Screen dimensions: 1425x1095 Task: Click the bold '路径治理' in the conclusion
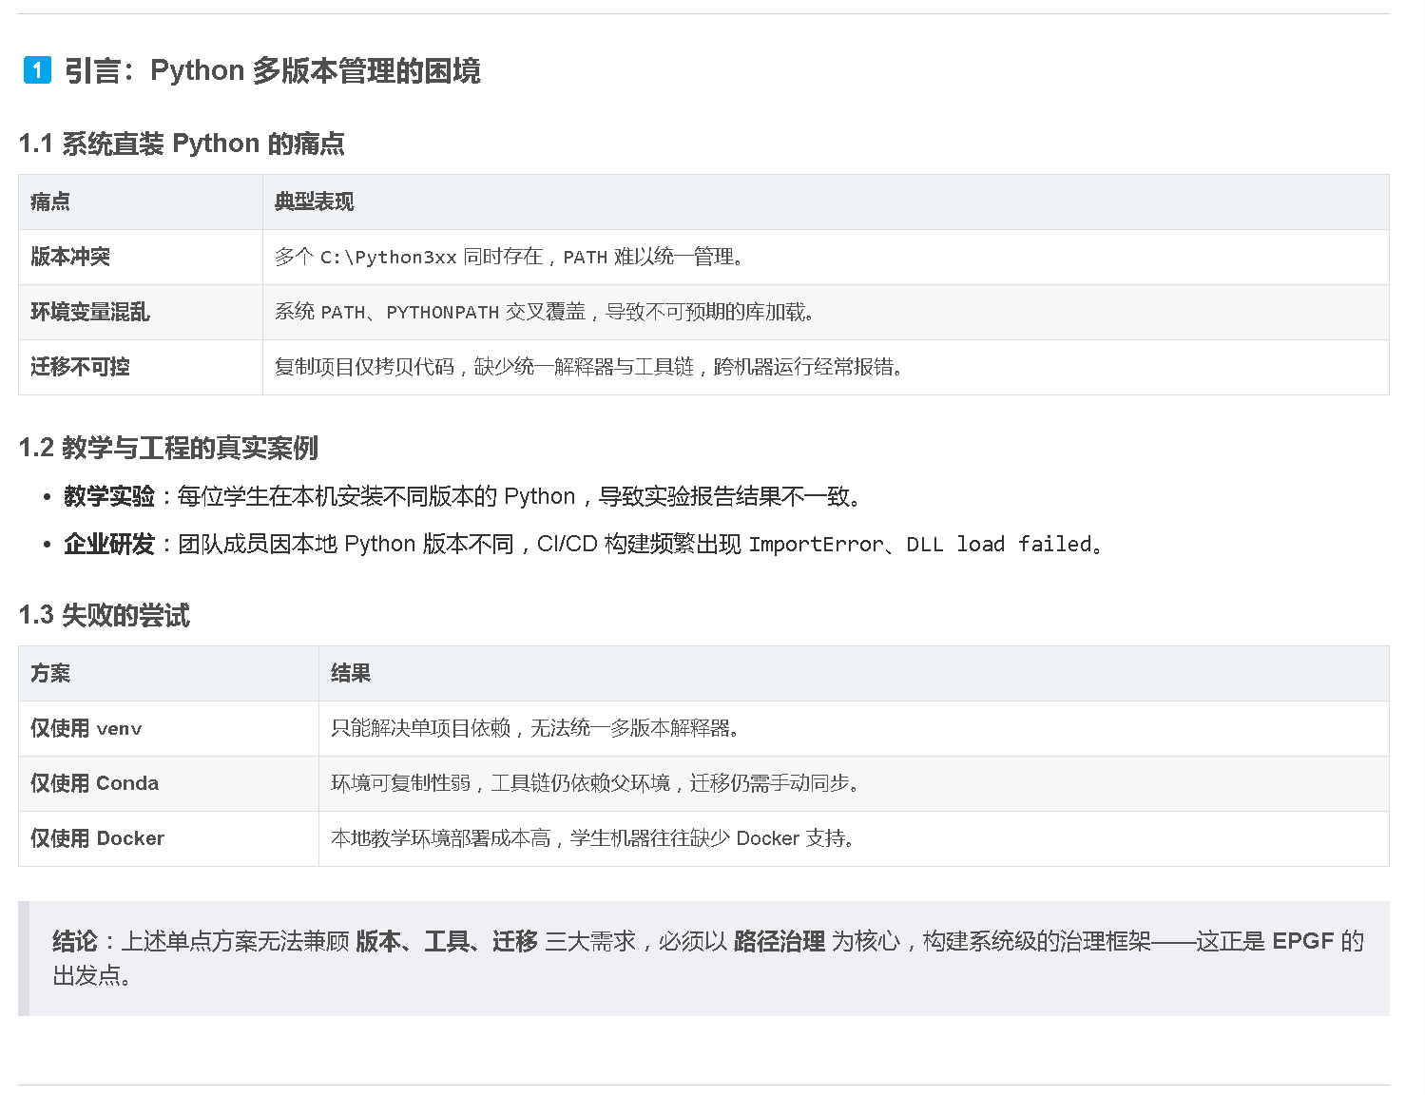(x=780, y=941)
